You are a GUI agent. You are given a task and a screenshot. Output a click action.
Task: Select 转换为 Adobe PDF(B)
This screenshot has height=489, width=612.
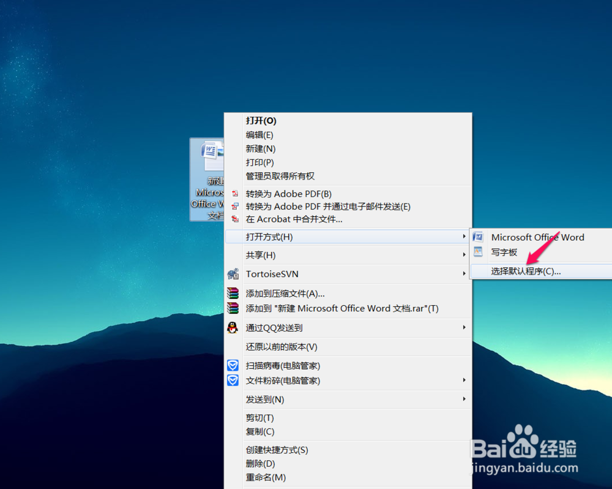click(x=348, y=194)
